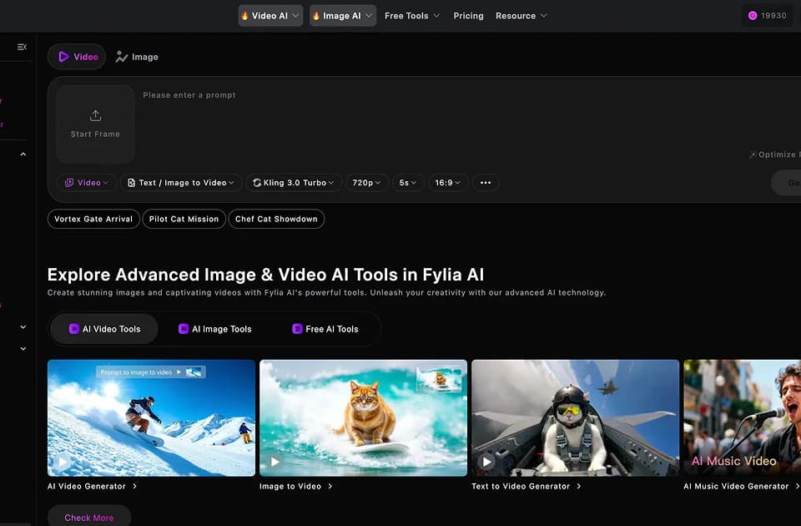Click the Start Frame upload icon
The image size is (801, 526).
pyautogui.click(x=95, y=115)
